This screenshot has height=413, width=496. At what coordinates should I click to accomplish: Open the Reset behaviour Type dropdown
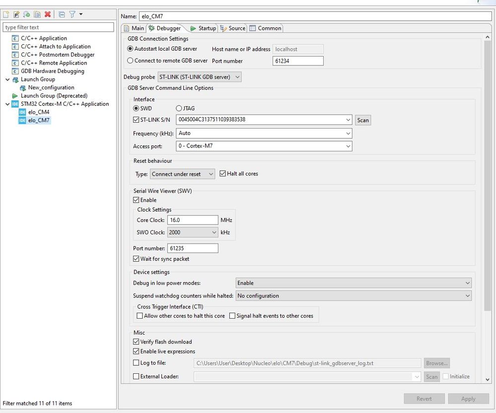click(x=183, y=174)
